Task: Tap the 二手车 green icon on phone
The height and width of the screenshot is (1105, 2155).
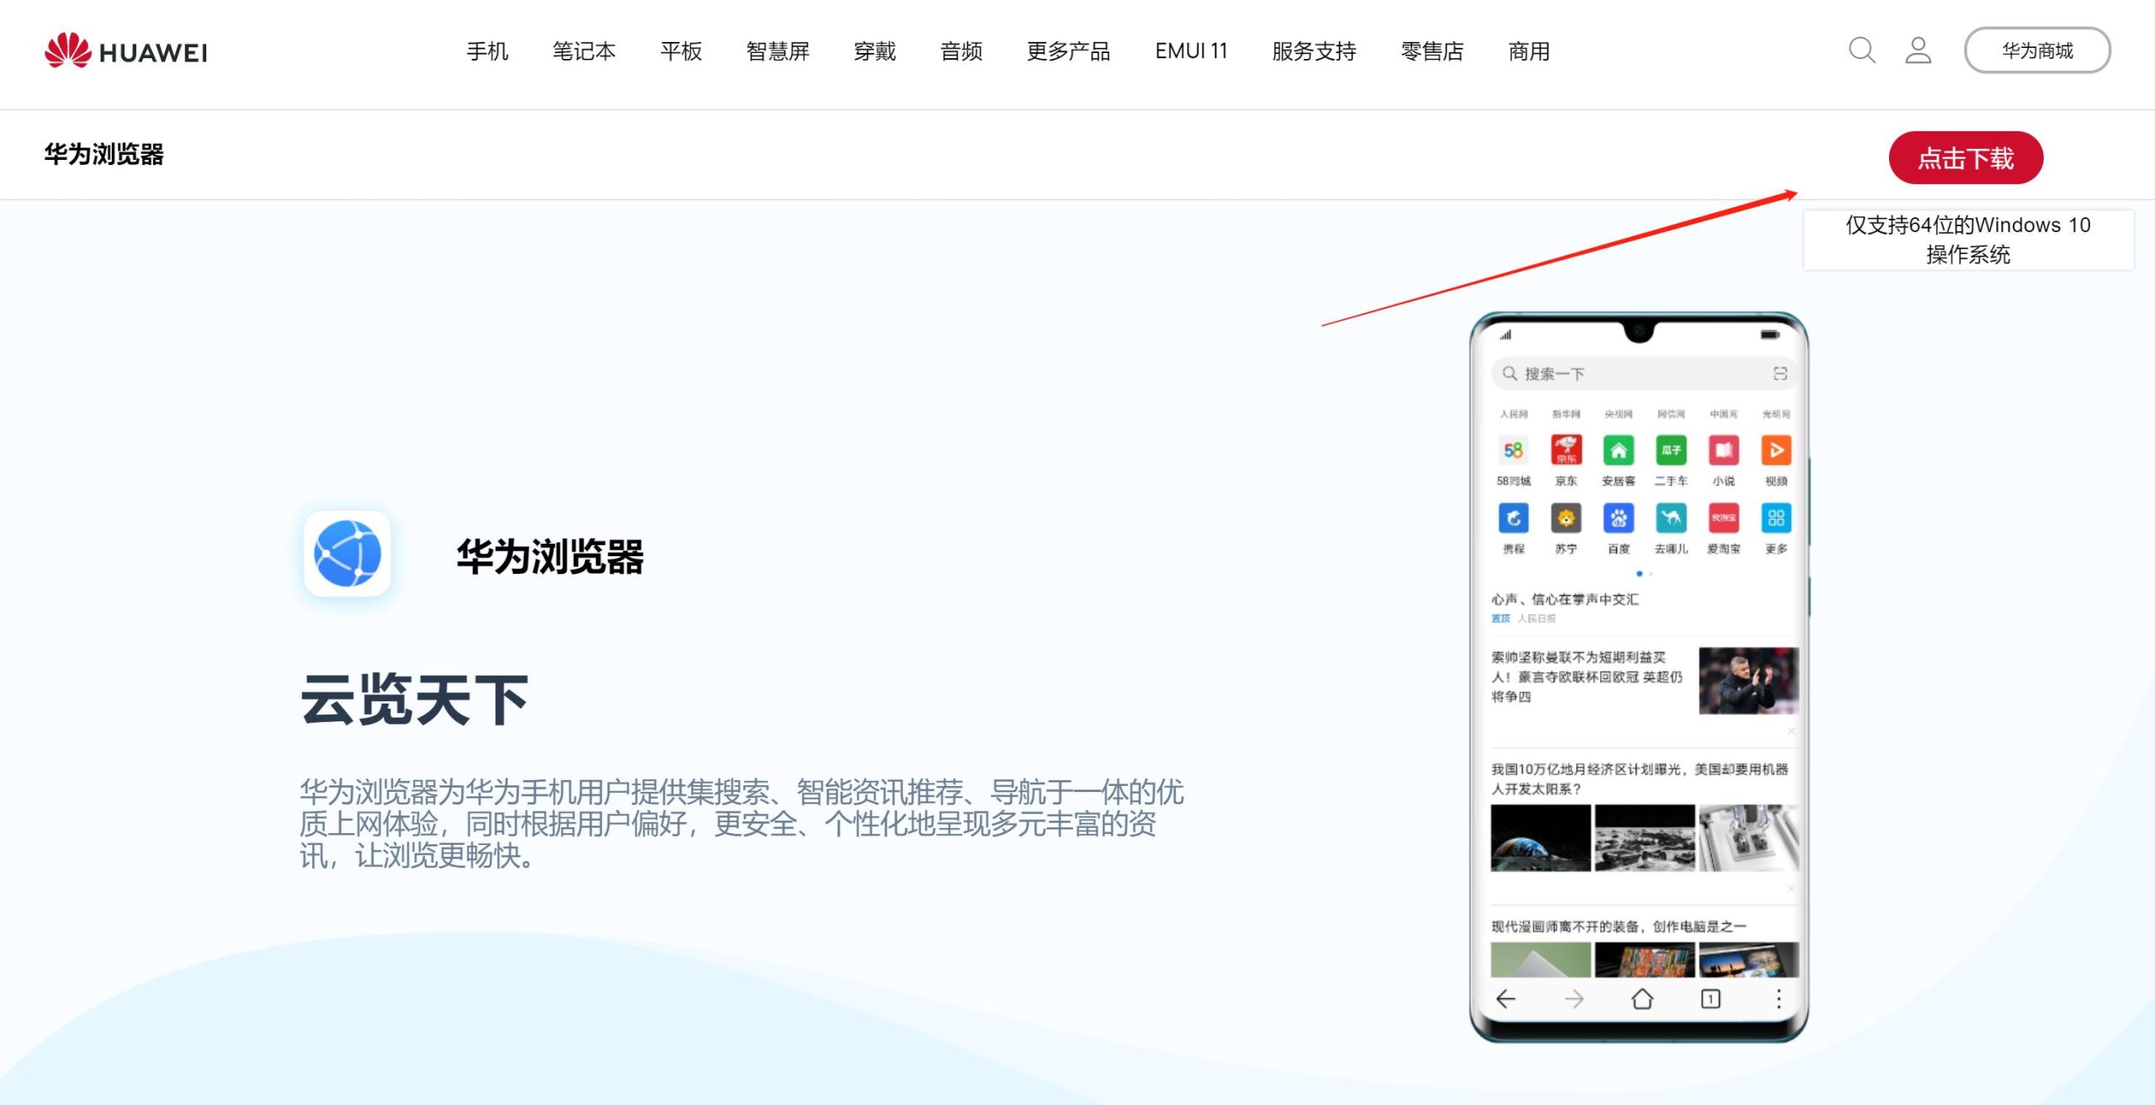Action: pyautogui.click(x=1671, y=450)
